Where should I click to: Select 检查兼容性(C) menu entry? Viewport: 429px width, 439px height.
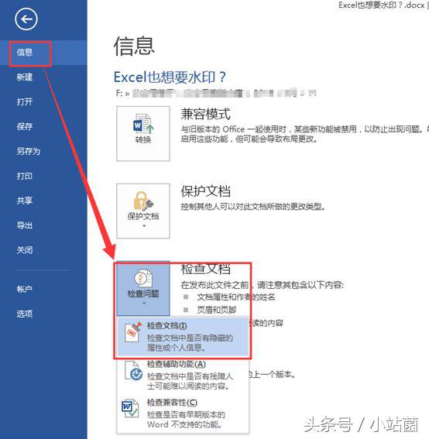point(183,413)
